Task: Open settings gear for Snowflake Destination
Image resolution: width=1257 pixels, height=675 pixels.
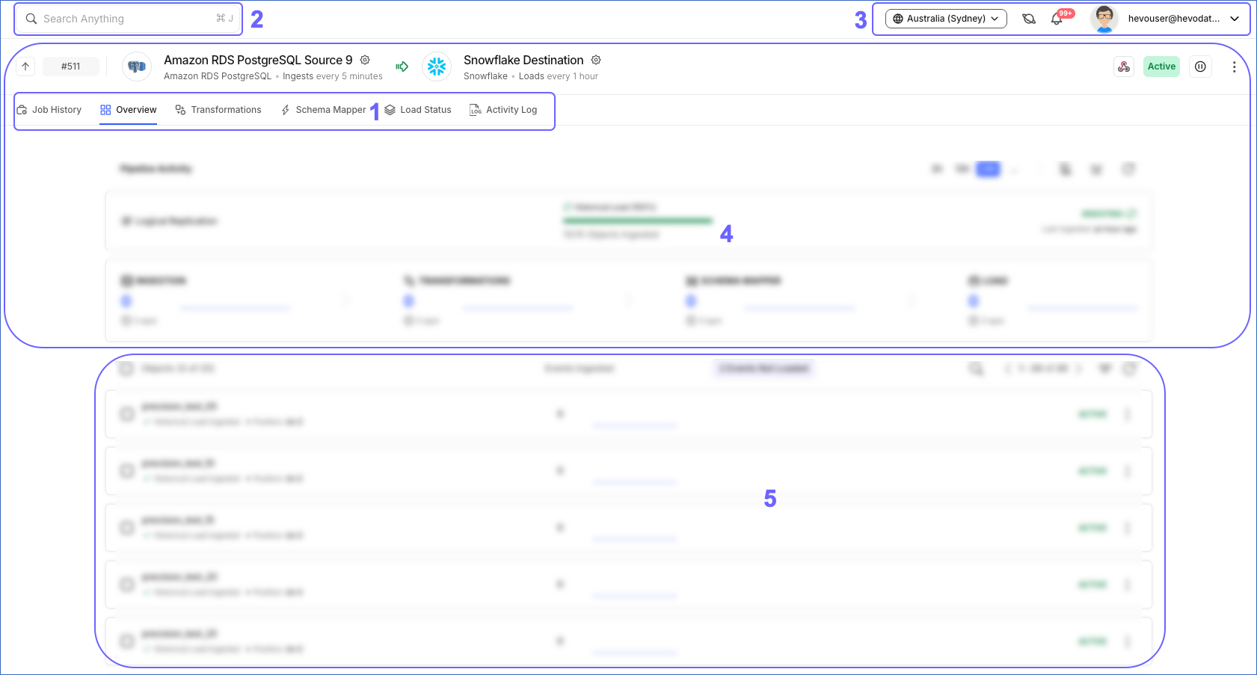Action: pos(596,60)
